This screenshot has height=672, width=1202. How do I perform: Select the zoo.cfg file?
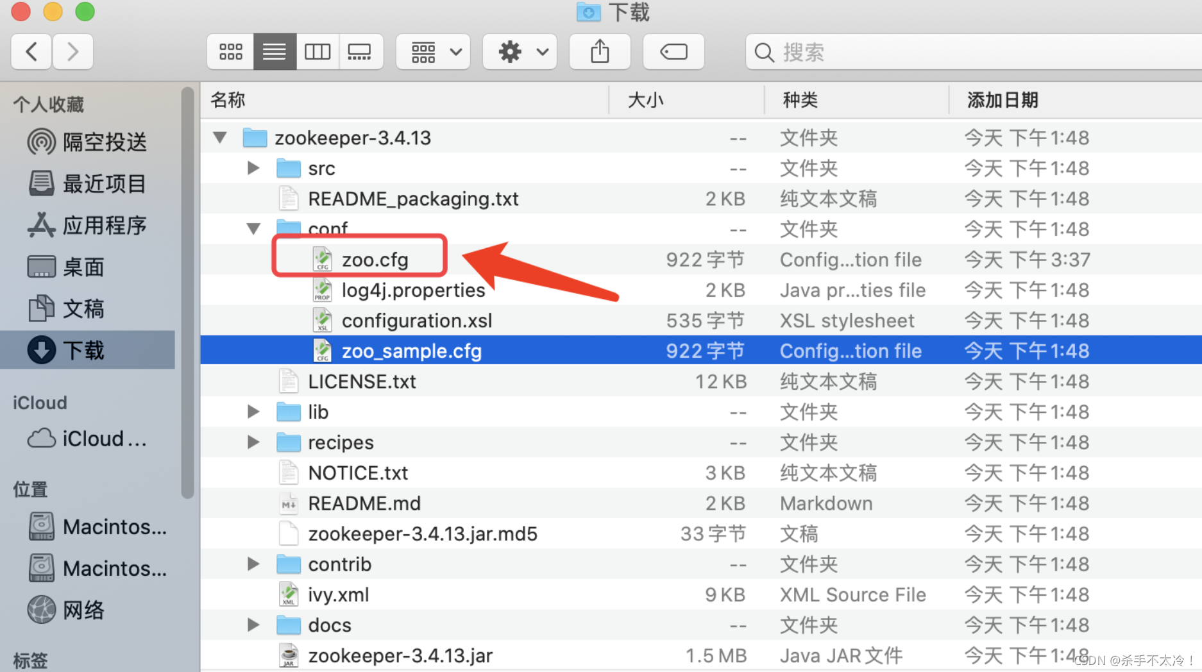(375, 260)
